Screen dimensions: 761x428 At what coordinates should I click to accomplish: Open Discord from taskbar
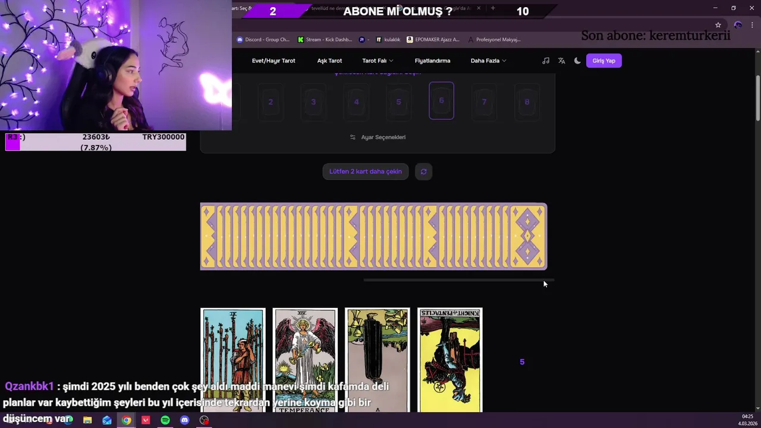[185, 420]
